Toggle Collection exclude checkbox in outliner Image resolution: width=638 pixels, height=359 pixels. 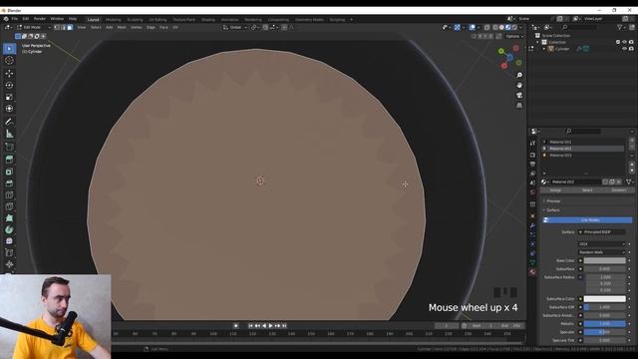[618, 42]
